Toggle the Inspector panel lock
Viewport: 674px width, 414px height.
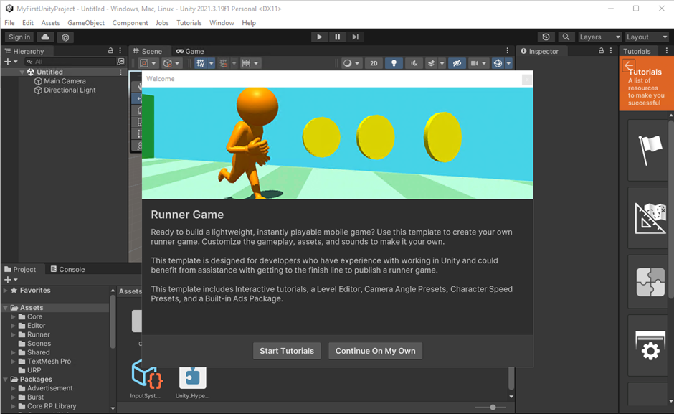point(601,51)
